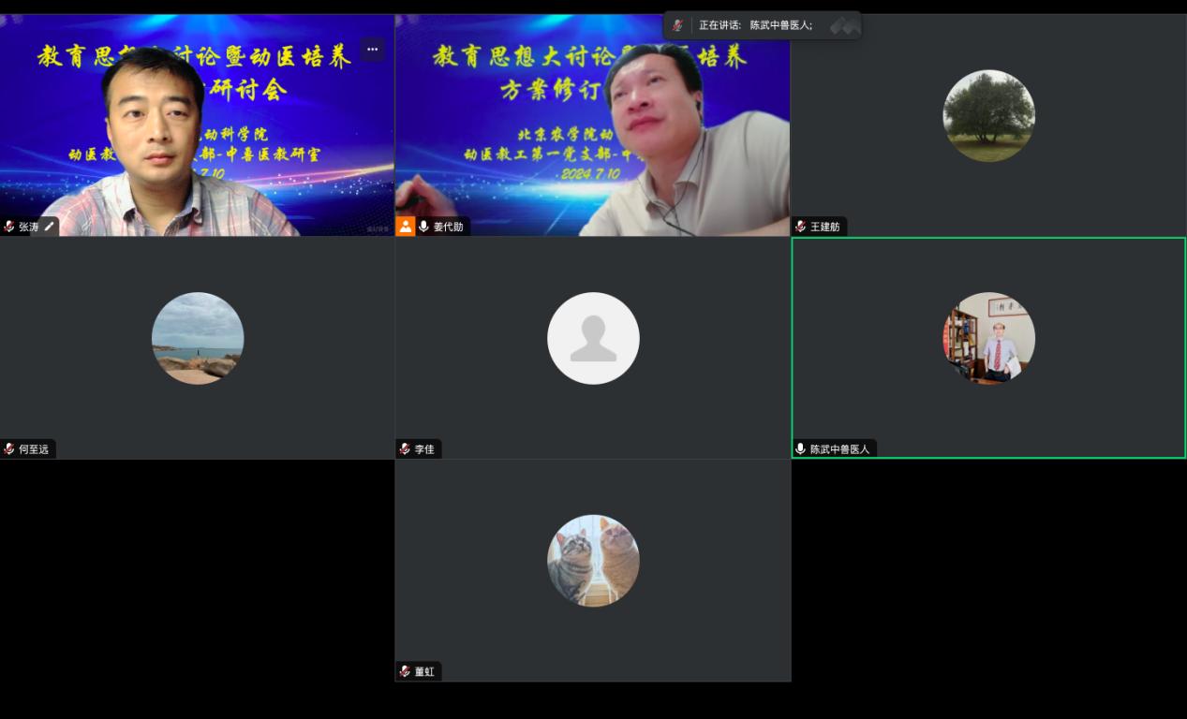Click the orange host icon beside 姜代勋

click(x=406, y=227)
